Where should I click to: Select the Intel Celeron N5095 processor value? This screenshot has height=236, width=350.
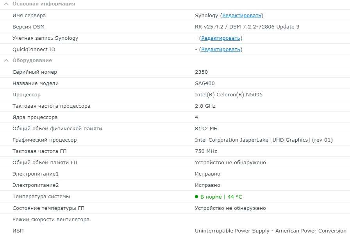[226, 95]
